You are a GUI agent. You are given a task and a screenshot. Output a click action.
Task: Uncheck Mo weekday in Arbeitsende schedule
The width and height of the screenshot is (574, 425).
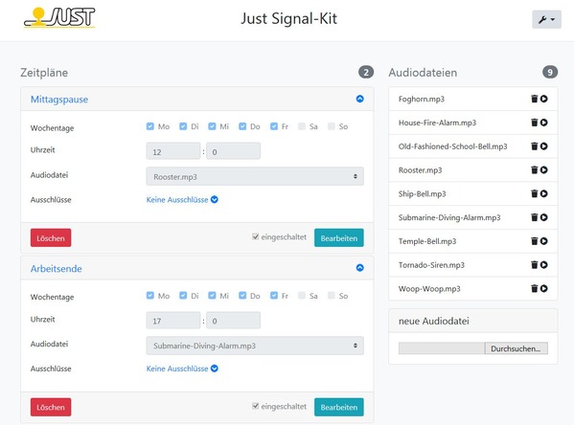pyautogui.click(x=150, y=296)
